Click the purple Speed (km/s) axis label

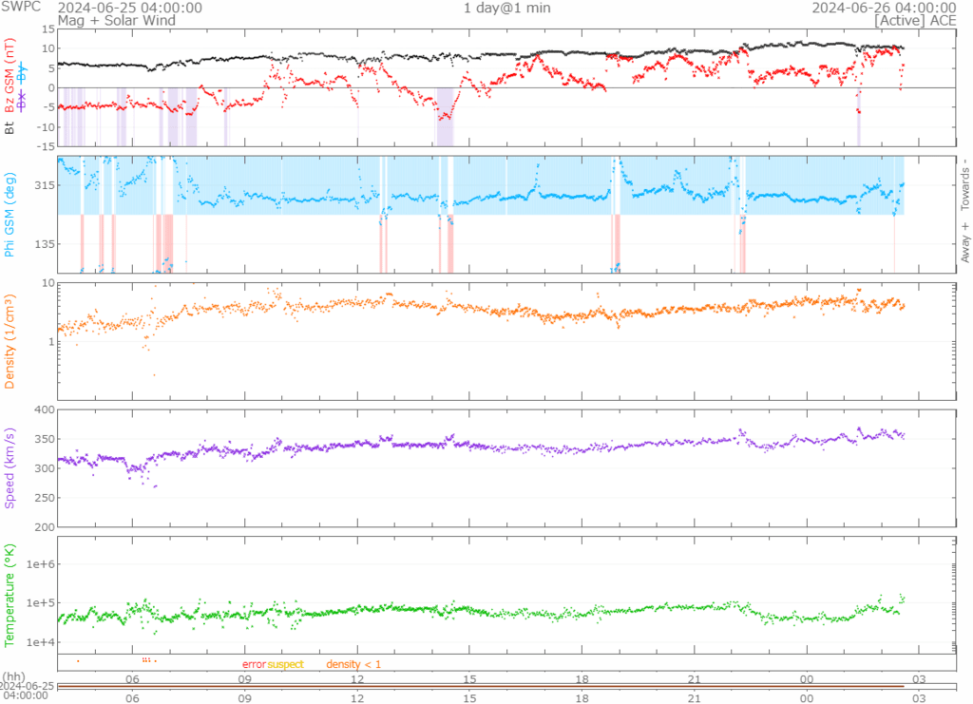pos(10,469)
